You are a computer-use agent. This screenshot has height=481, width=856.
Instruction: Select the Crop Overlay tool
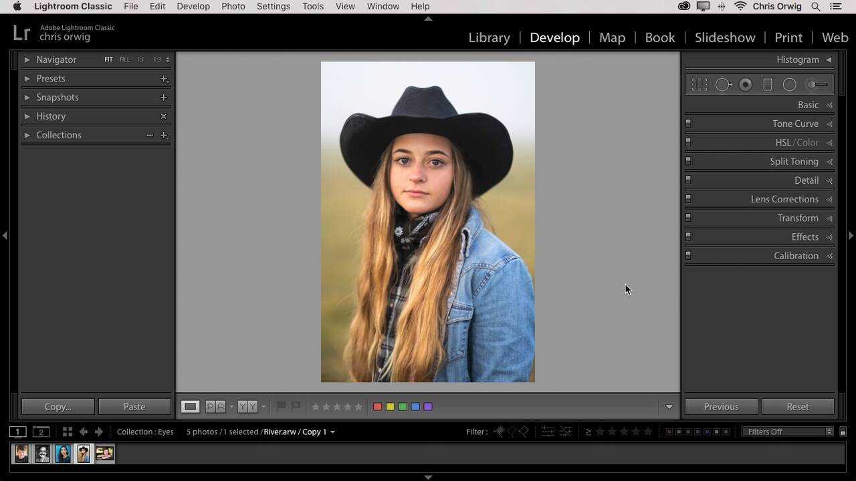click(700, 85)
